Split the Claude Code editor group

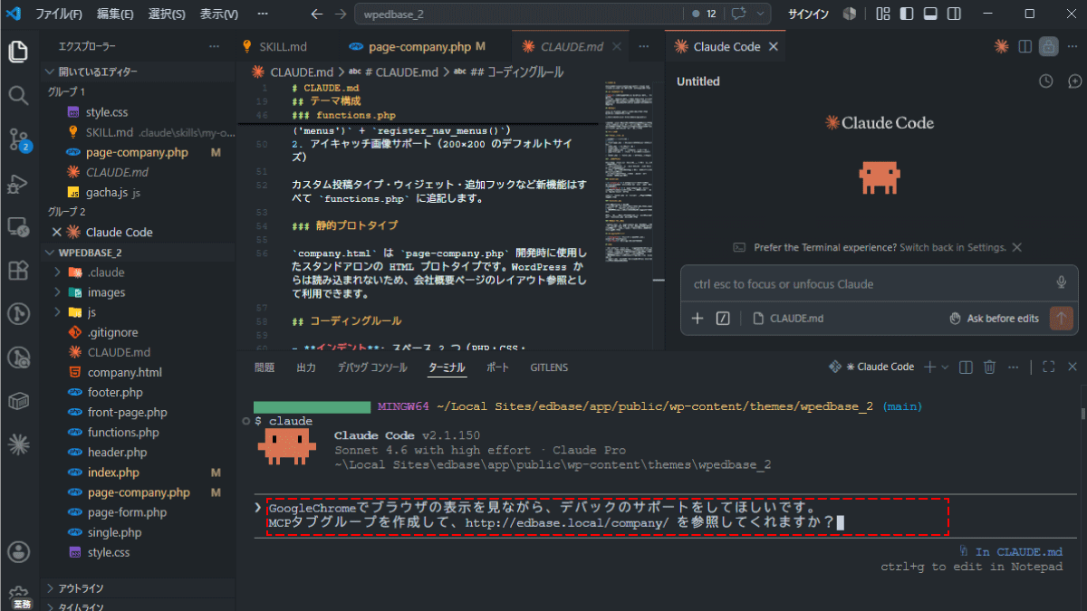tap(1025, 46)
